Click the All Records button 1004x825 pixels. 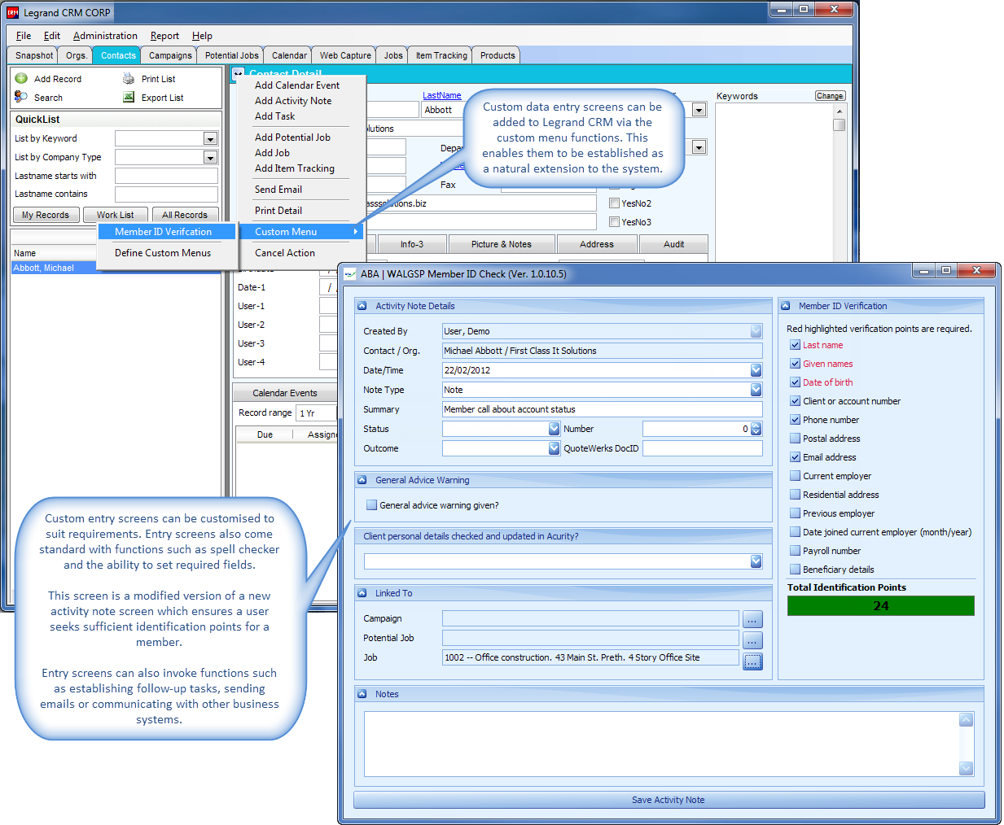coord(185,215)
